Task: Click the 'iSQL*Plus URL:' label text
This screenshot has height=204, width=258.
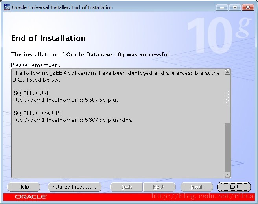Action: click(x=31, y=93)
